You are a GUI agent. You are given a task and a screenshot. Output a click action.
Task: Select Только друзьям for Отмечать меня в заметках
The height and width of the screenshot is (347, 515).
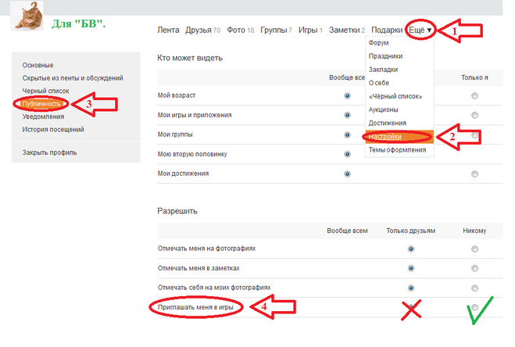[x=410, y=268]
